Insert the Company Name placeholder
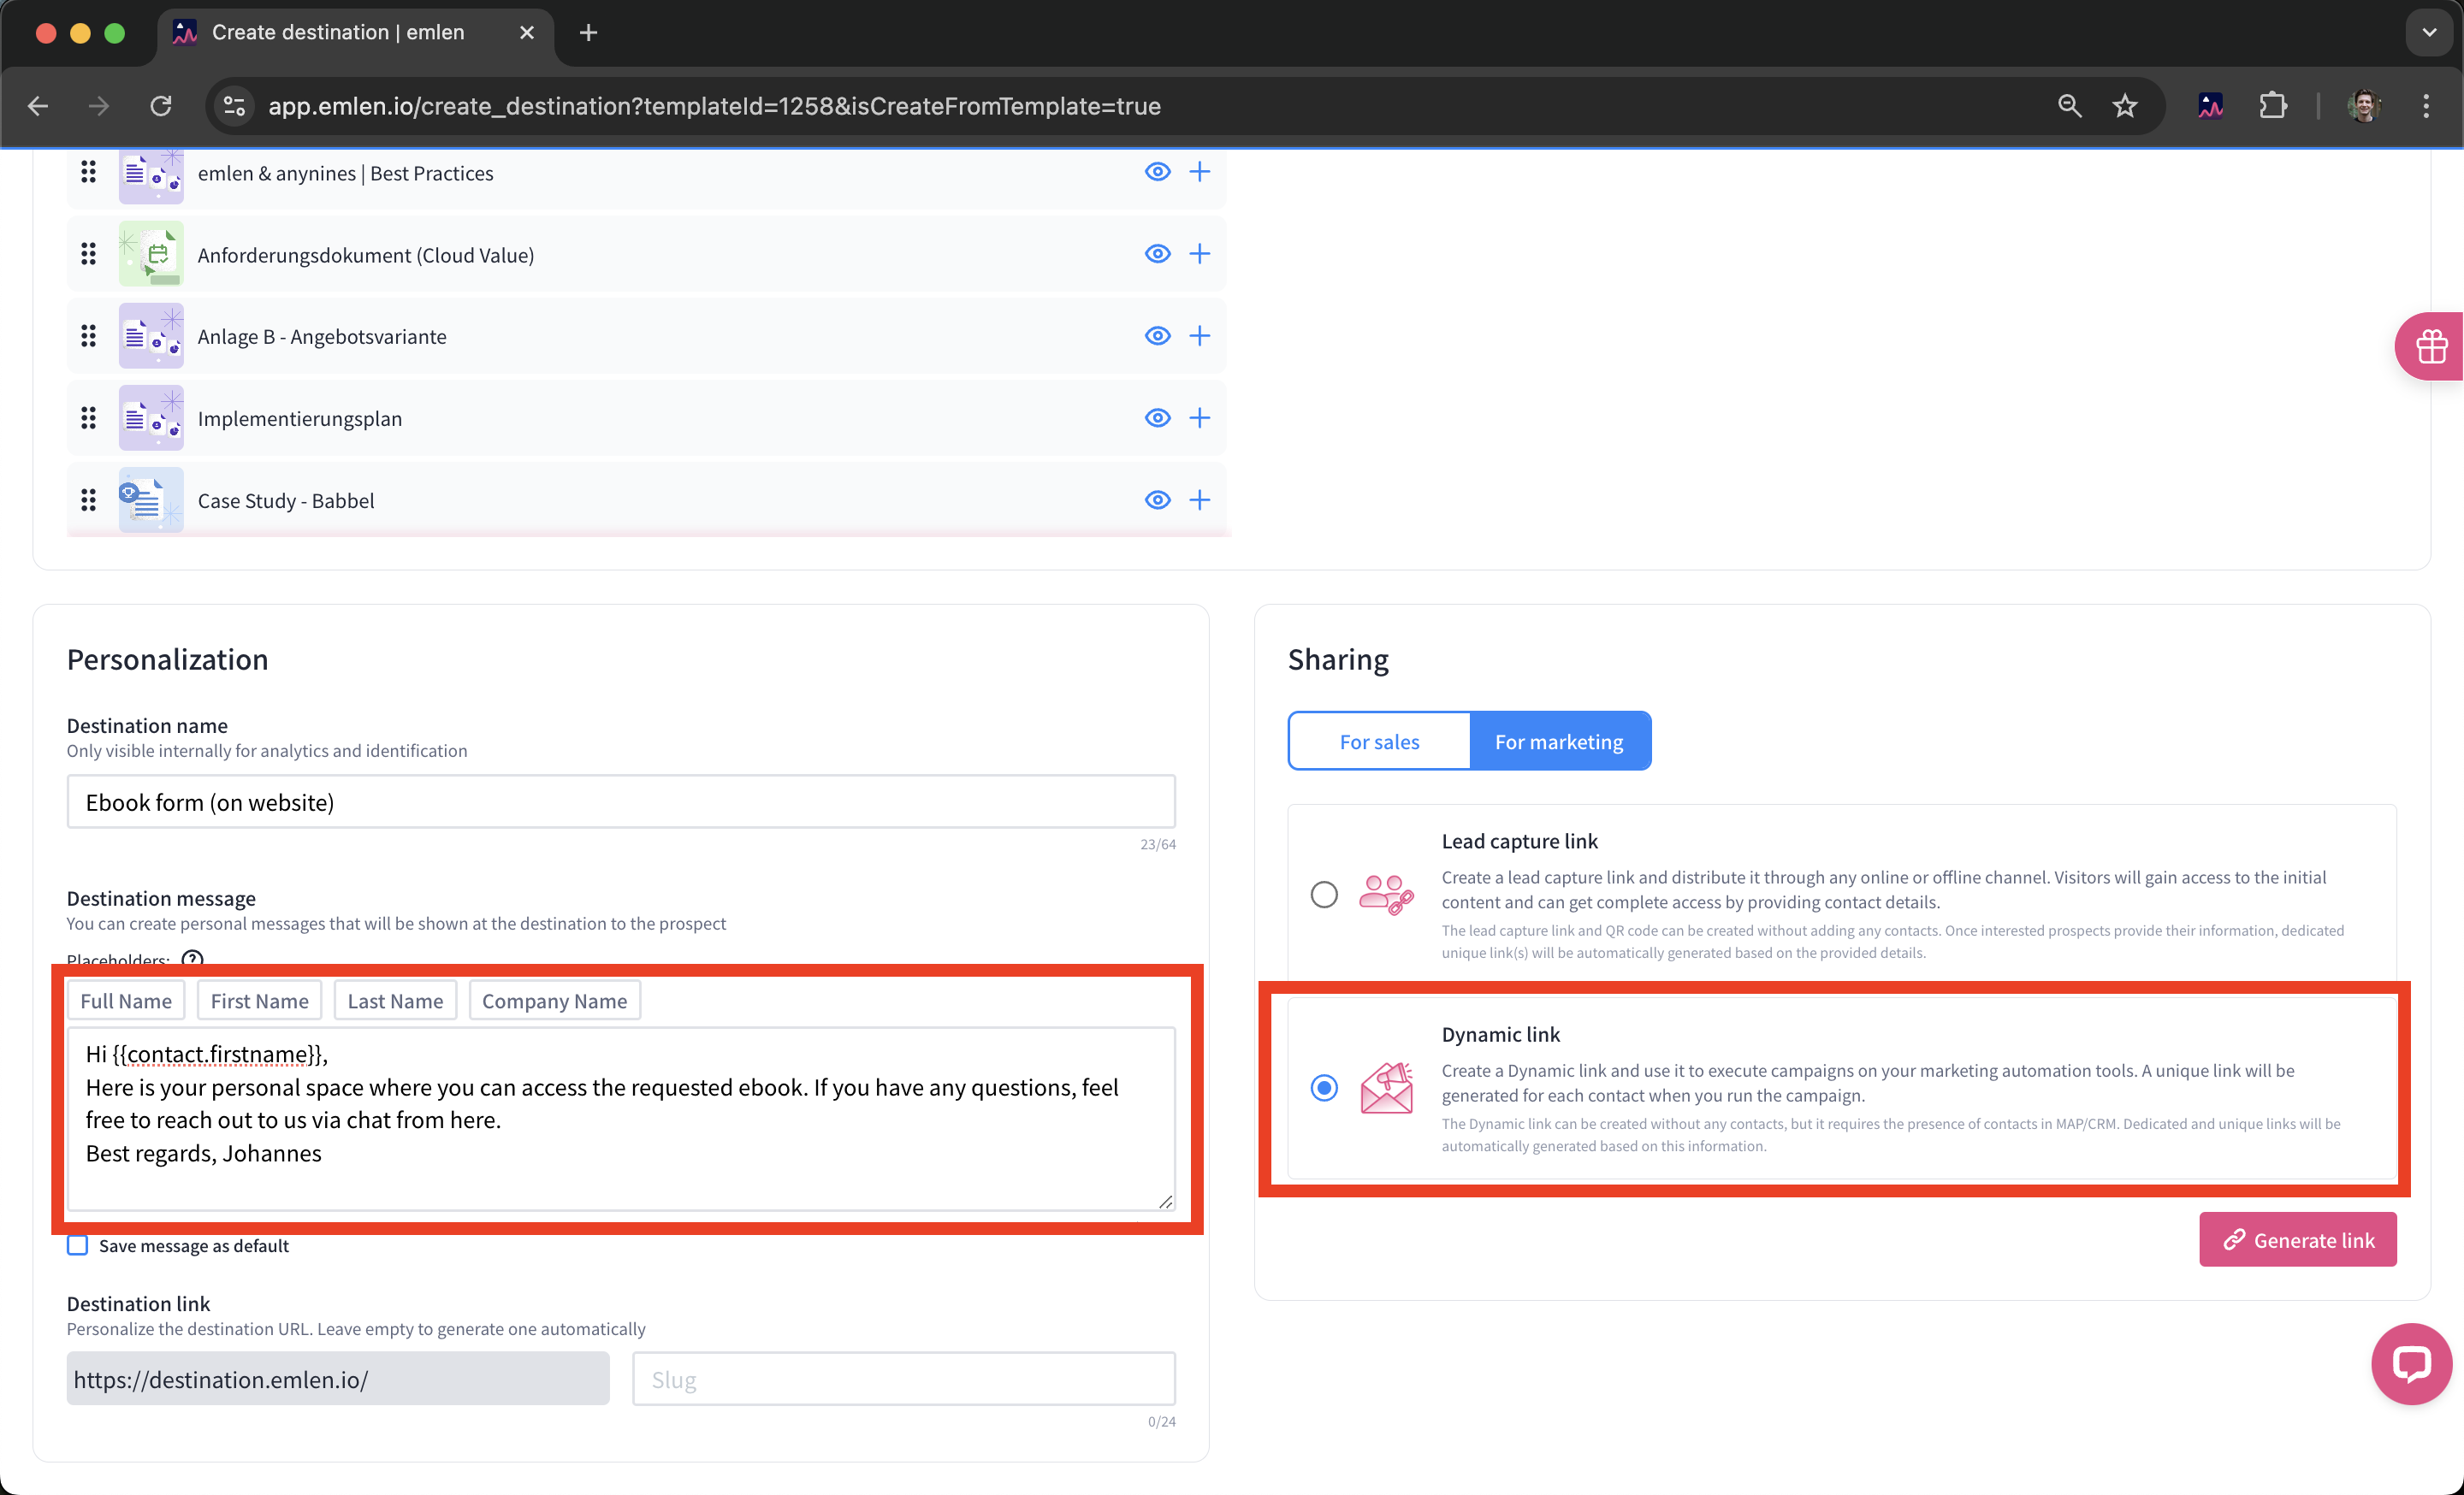 coord(554,1001)
